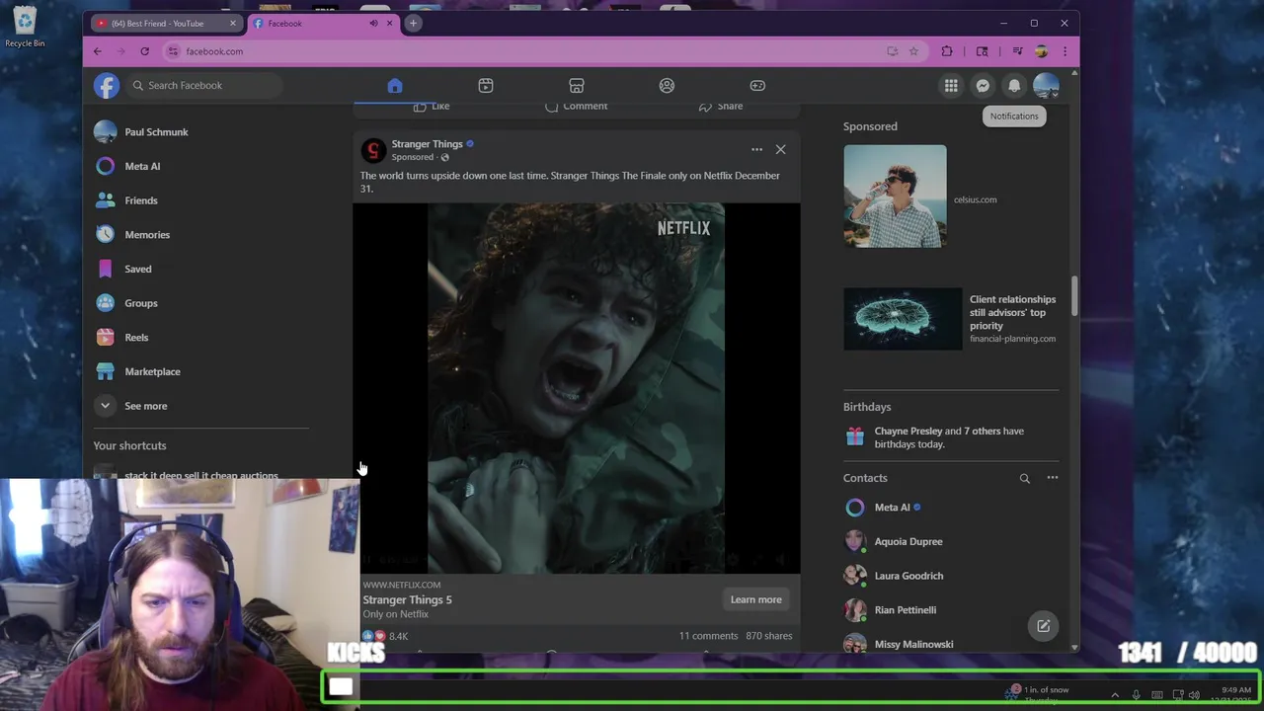This screenshot has height=711, width=1264.
Task: Click the Learn more button
Action: click(755, 599)
